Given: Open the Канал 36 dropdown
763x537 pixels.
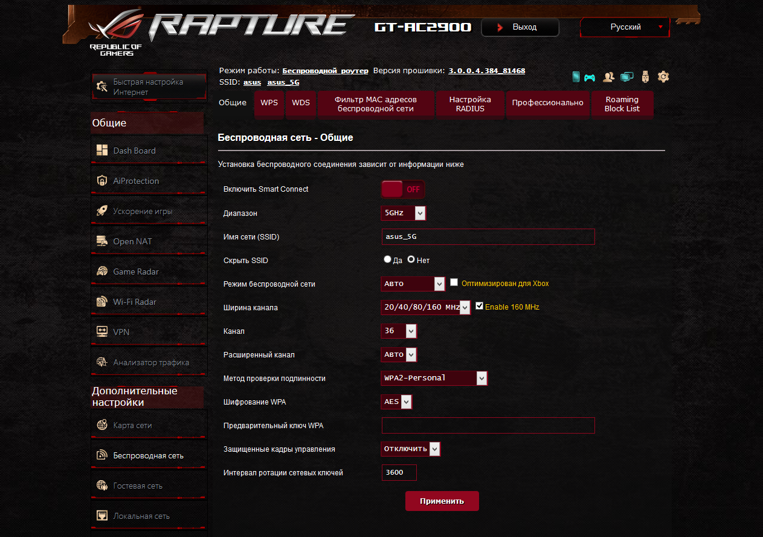Looking at the screenshot, I should coord(399,331).
